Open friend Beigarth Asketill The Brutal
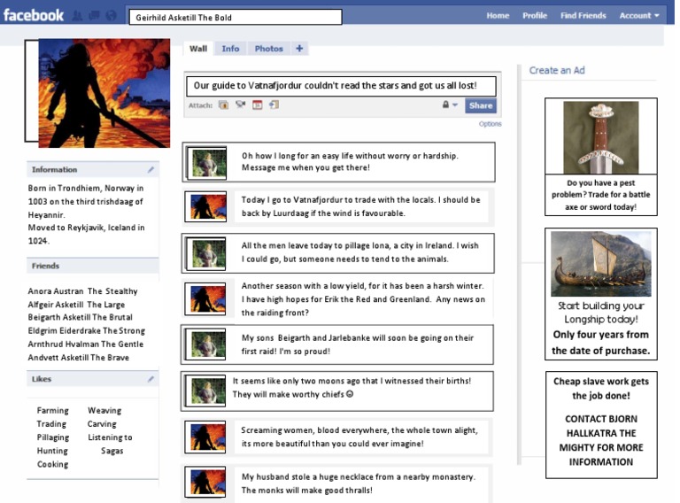Viewport: 680px width, 503px height. click(x=81, y=317)
